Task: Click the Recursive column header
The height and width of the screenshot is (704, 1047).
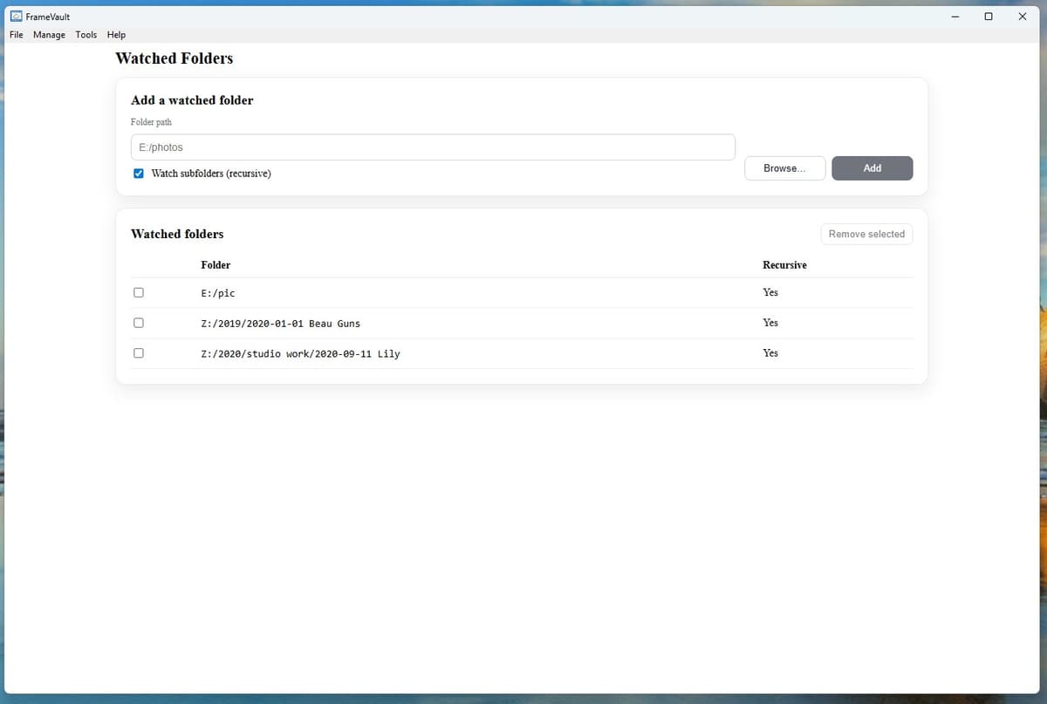Action: pyautogui.click(x=784, y=265)
